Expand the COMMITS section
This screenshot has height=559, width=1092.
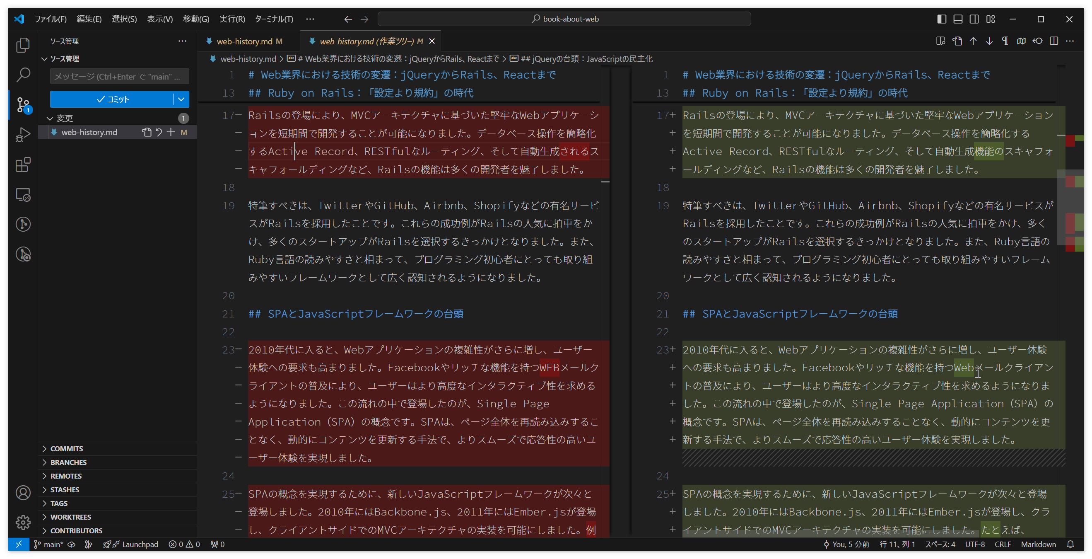pos(67,449)
